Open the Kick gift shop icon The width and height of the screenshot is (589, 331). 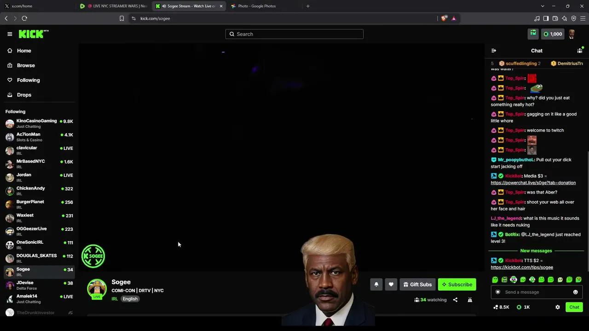click(x=533, y=34)
